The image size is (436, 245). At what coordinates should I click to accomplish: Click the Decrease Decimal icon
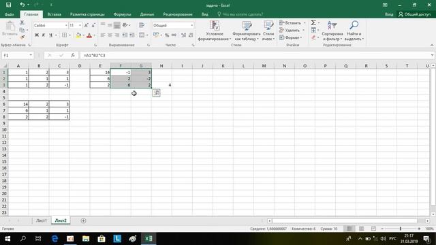coord(191,35)
